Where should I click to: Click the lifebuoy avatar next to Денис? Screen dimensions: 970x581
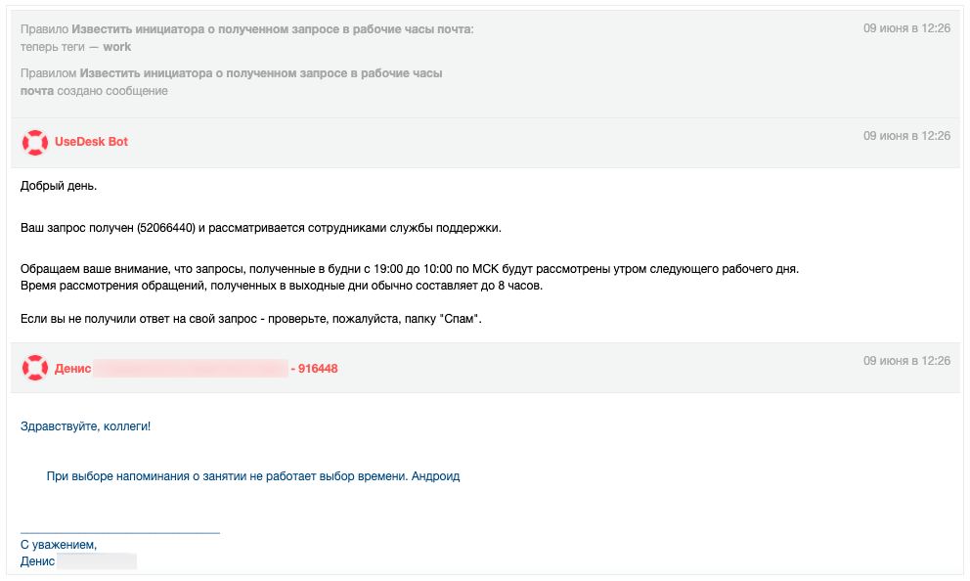(35, 368)
